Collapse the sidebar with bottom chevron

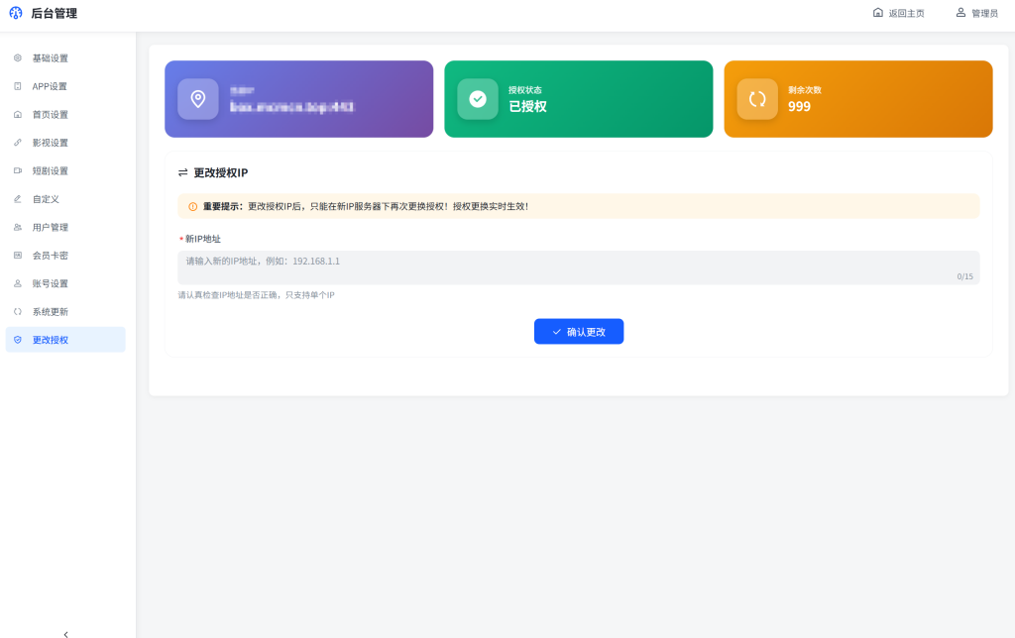(x=65, y=635)
